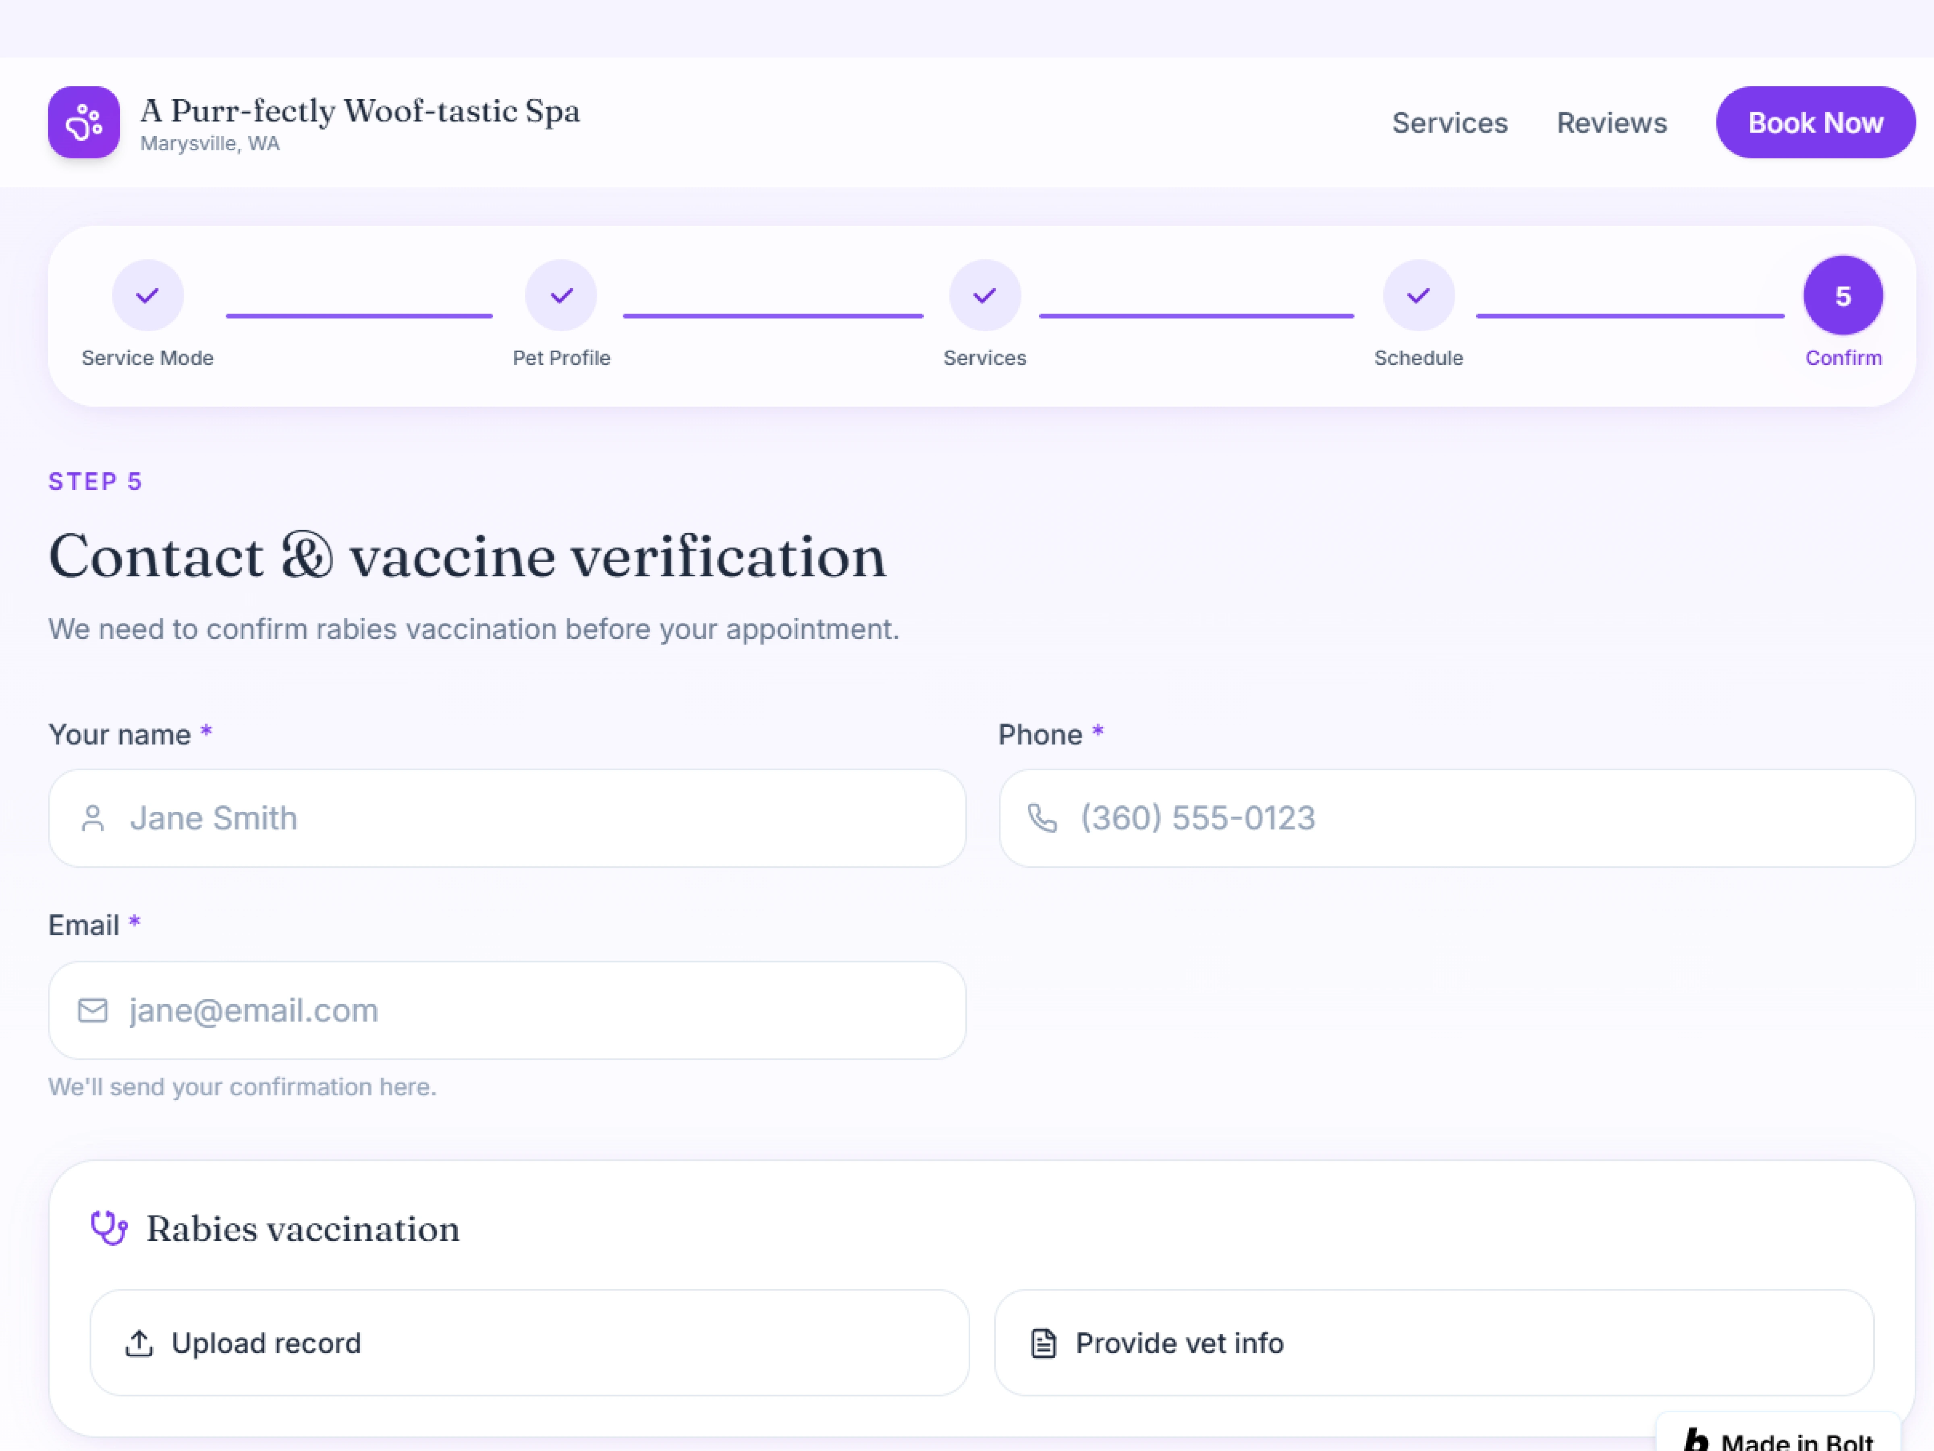Viewport: 1934px width, 1451px height.
Task: Click the Service Mode step label
Action: click(x=148, y=358)
